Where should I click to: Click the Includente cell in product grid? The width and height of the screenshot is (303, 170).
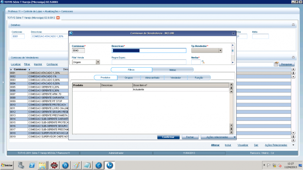pos(181,90)
